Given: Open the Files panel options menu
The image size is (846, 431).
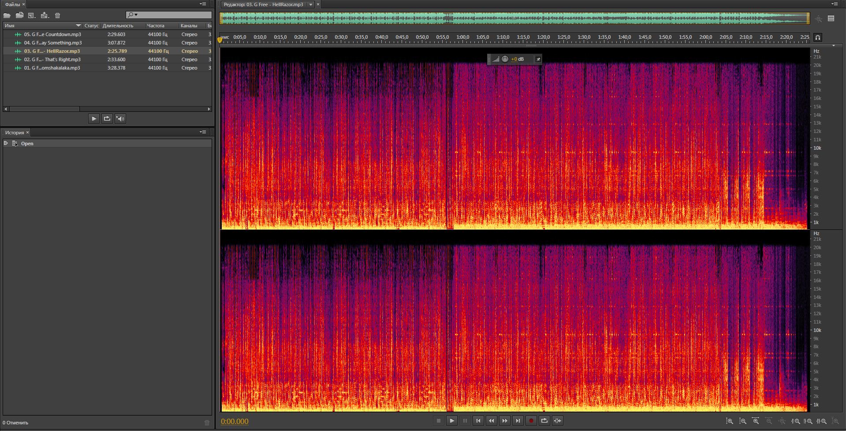Looking at the screenshot, I should point(203,4).
